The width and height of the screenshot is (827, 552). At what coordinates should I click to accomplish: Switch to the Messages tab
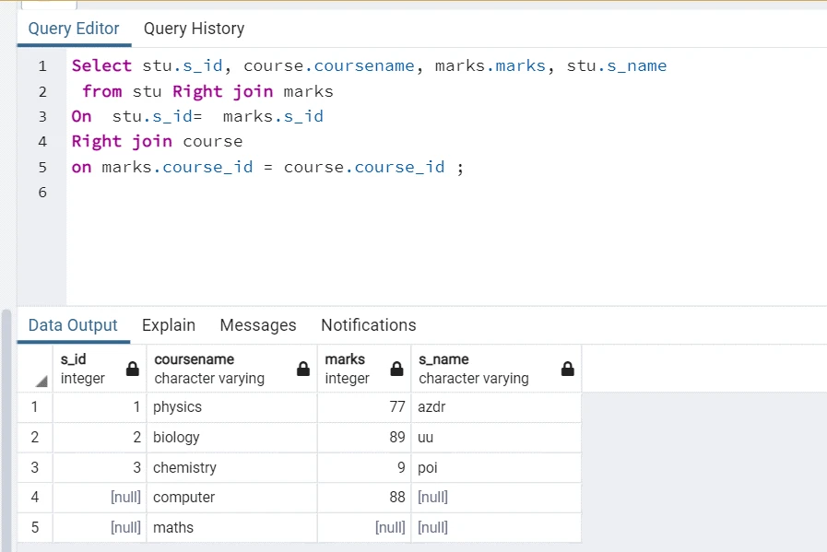point(257,325)
